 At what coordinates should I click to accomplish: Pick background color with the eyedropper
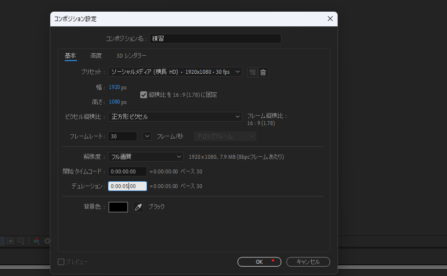138,207
